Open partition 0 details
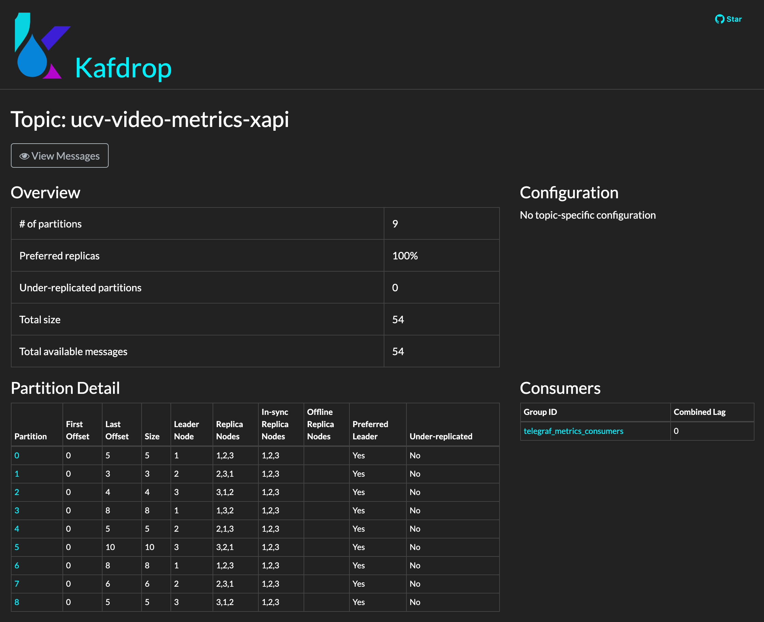Viewport: 764px width, 622px height. (x=17, y=455)
